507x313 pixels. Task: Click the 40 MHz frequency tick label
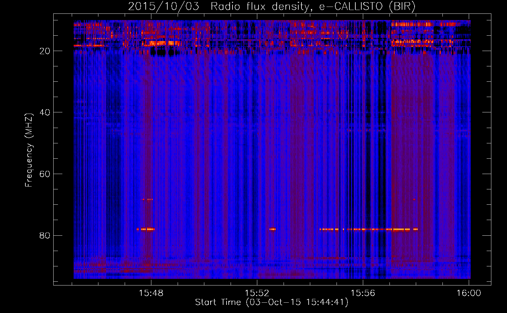[x=45, y=112]
